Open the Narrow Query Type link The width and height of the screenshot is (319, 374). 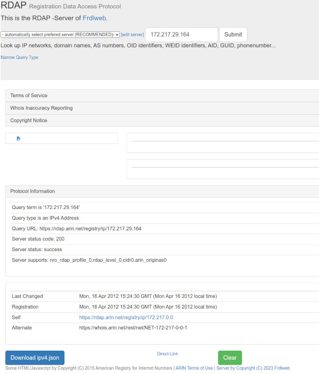(x=20, y=58)
